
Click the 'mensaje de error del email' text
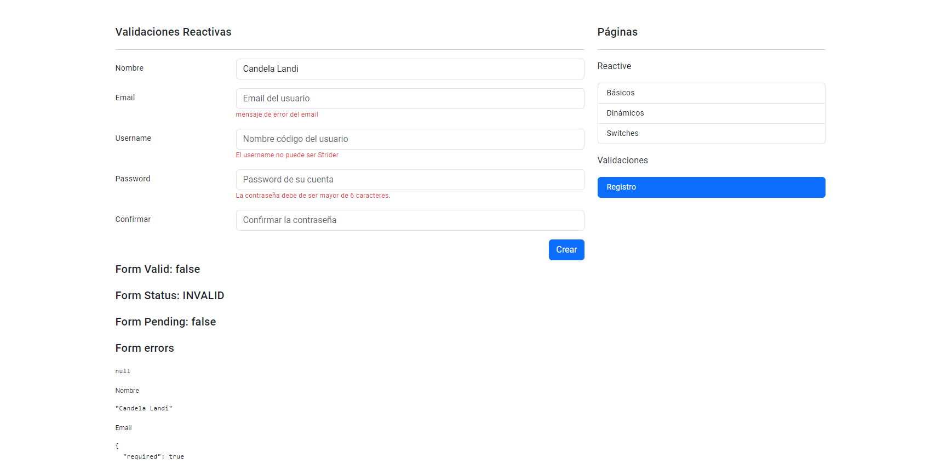coord(277,115)
